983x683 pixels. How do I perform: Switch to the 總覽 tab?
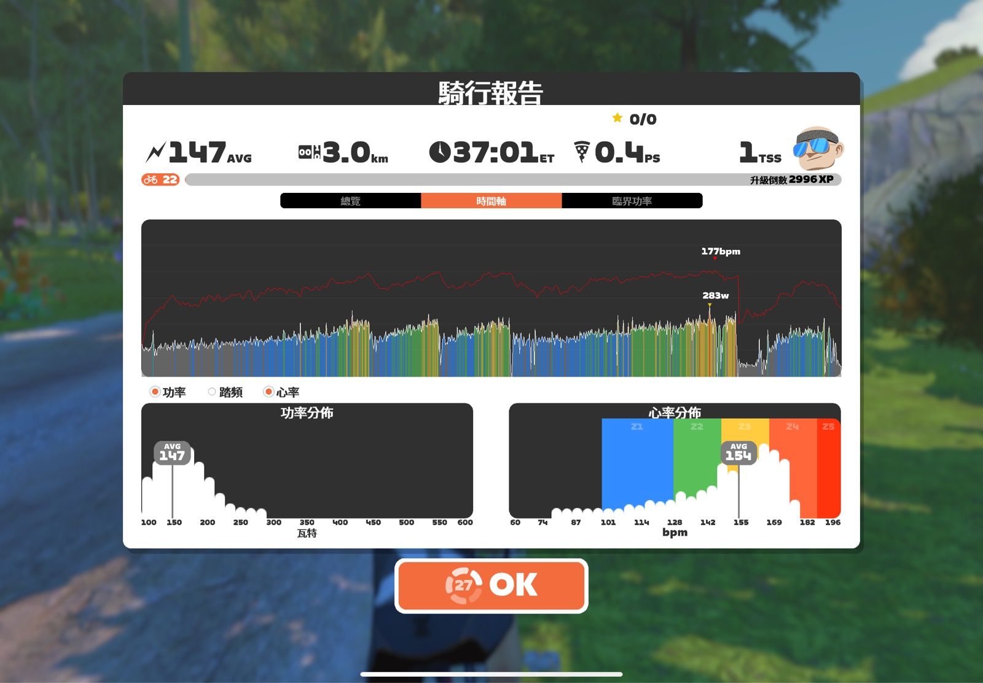(350, 201)
